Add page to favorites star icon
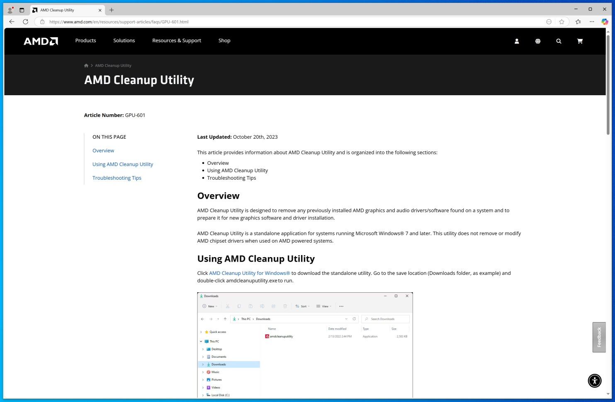Viewport: 615px width, 402px height. 562,22
